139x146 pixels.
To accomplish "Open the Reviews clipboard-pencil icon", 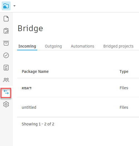I will click(6, 31).
